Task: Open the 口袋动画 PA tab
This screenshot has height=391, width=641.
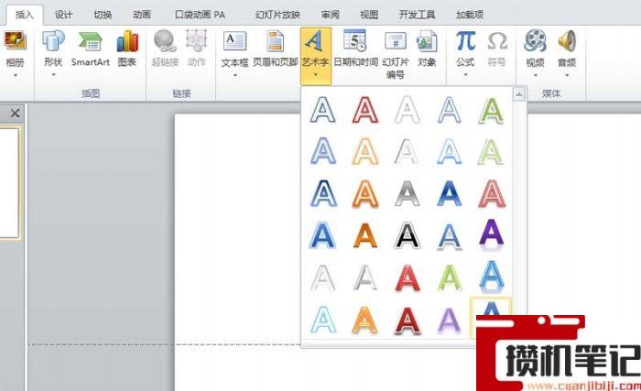Action: click(x=200, y=15)
